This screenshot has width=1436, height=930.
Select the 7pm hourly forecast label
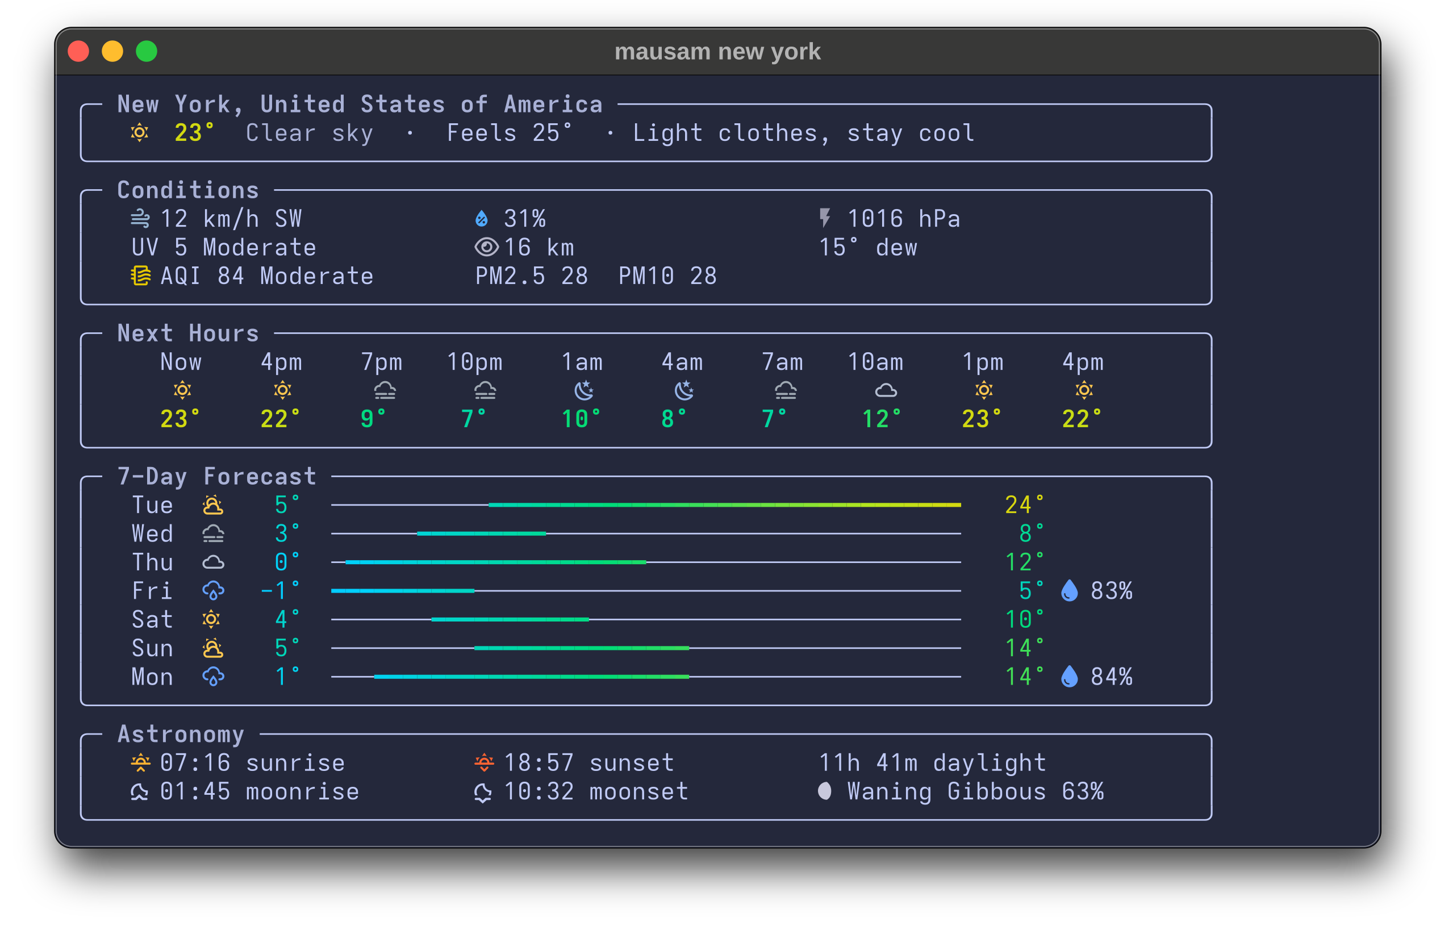[381, 362]
